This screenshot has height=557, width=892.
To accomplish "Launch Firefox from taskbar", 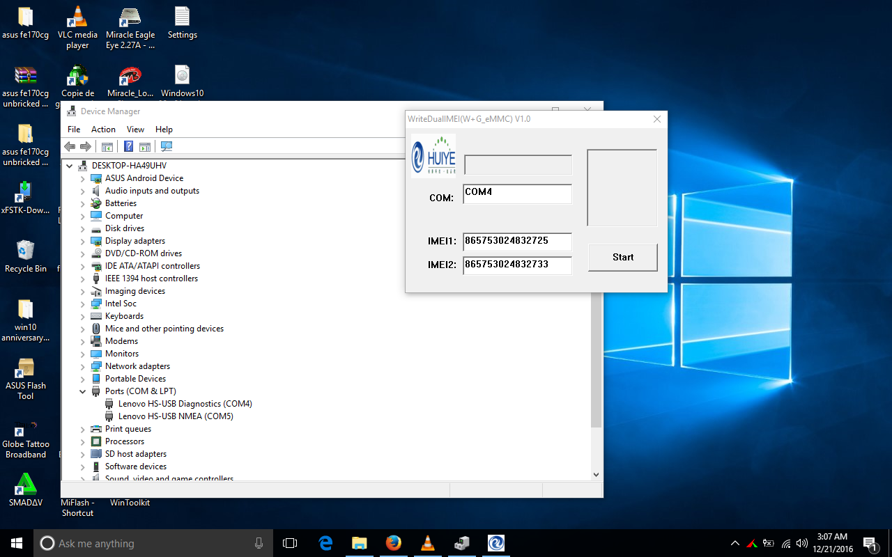I will [394, 543].
